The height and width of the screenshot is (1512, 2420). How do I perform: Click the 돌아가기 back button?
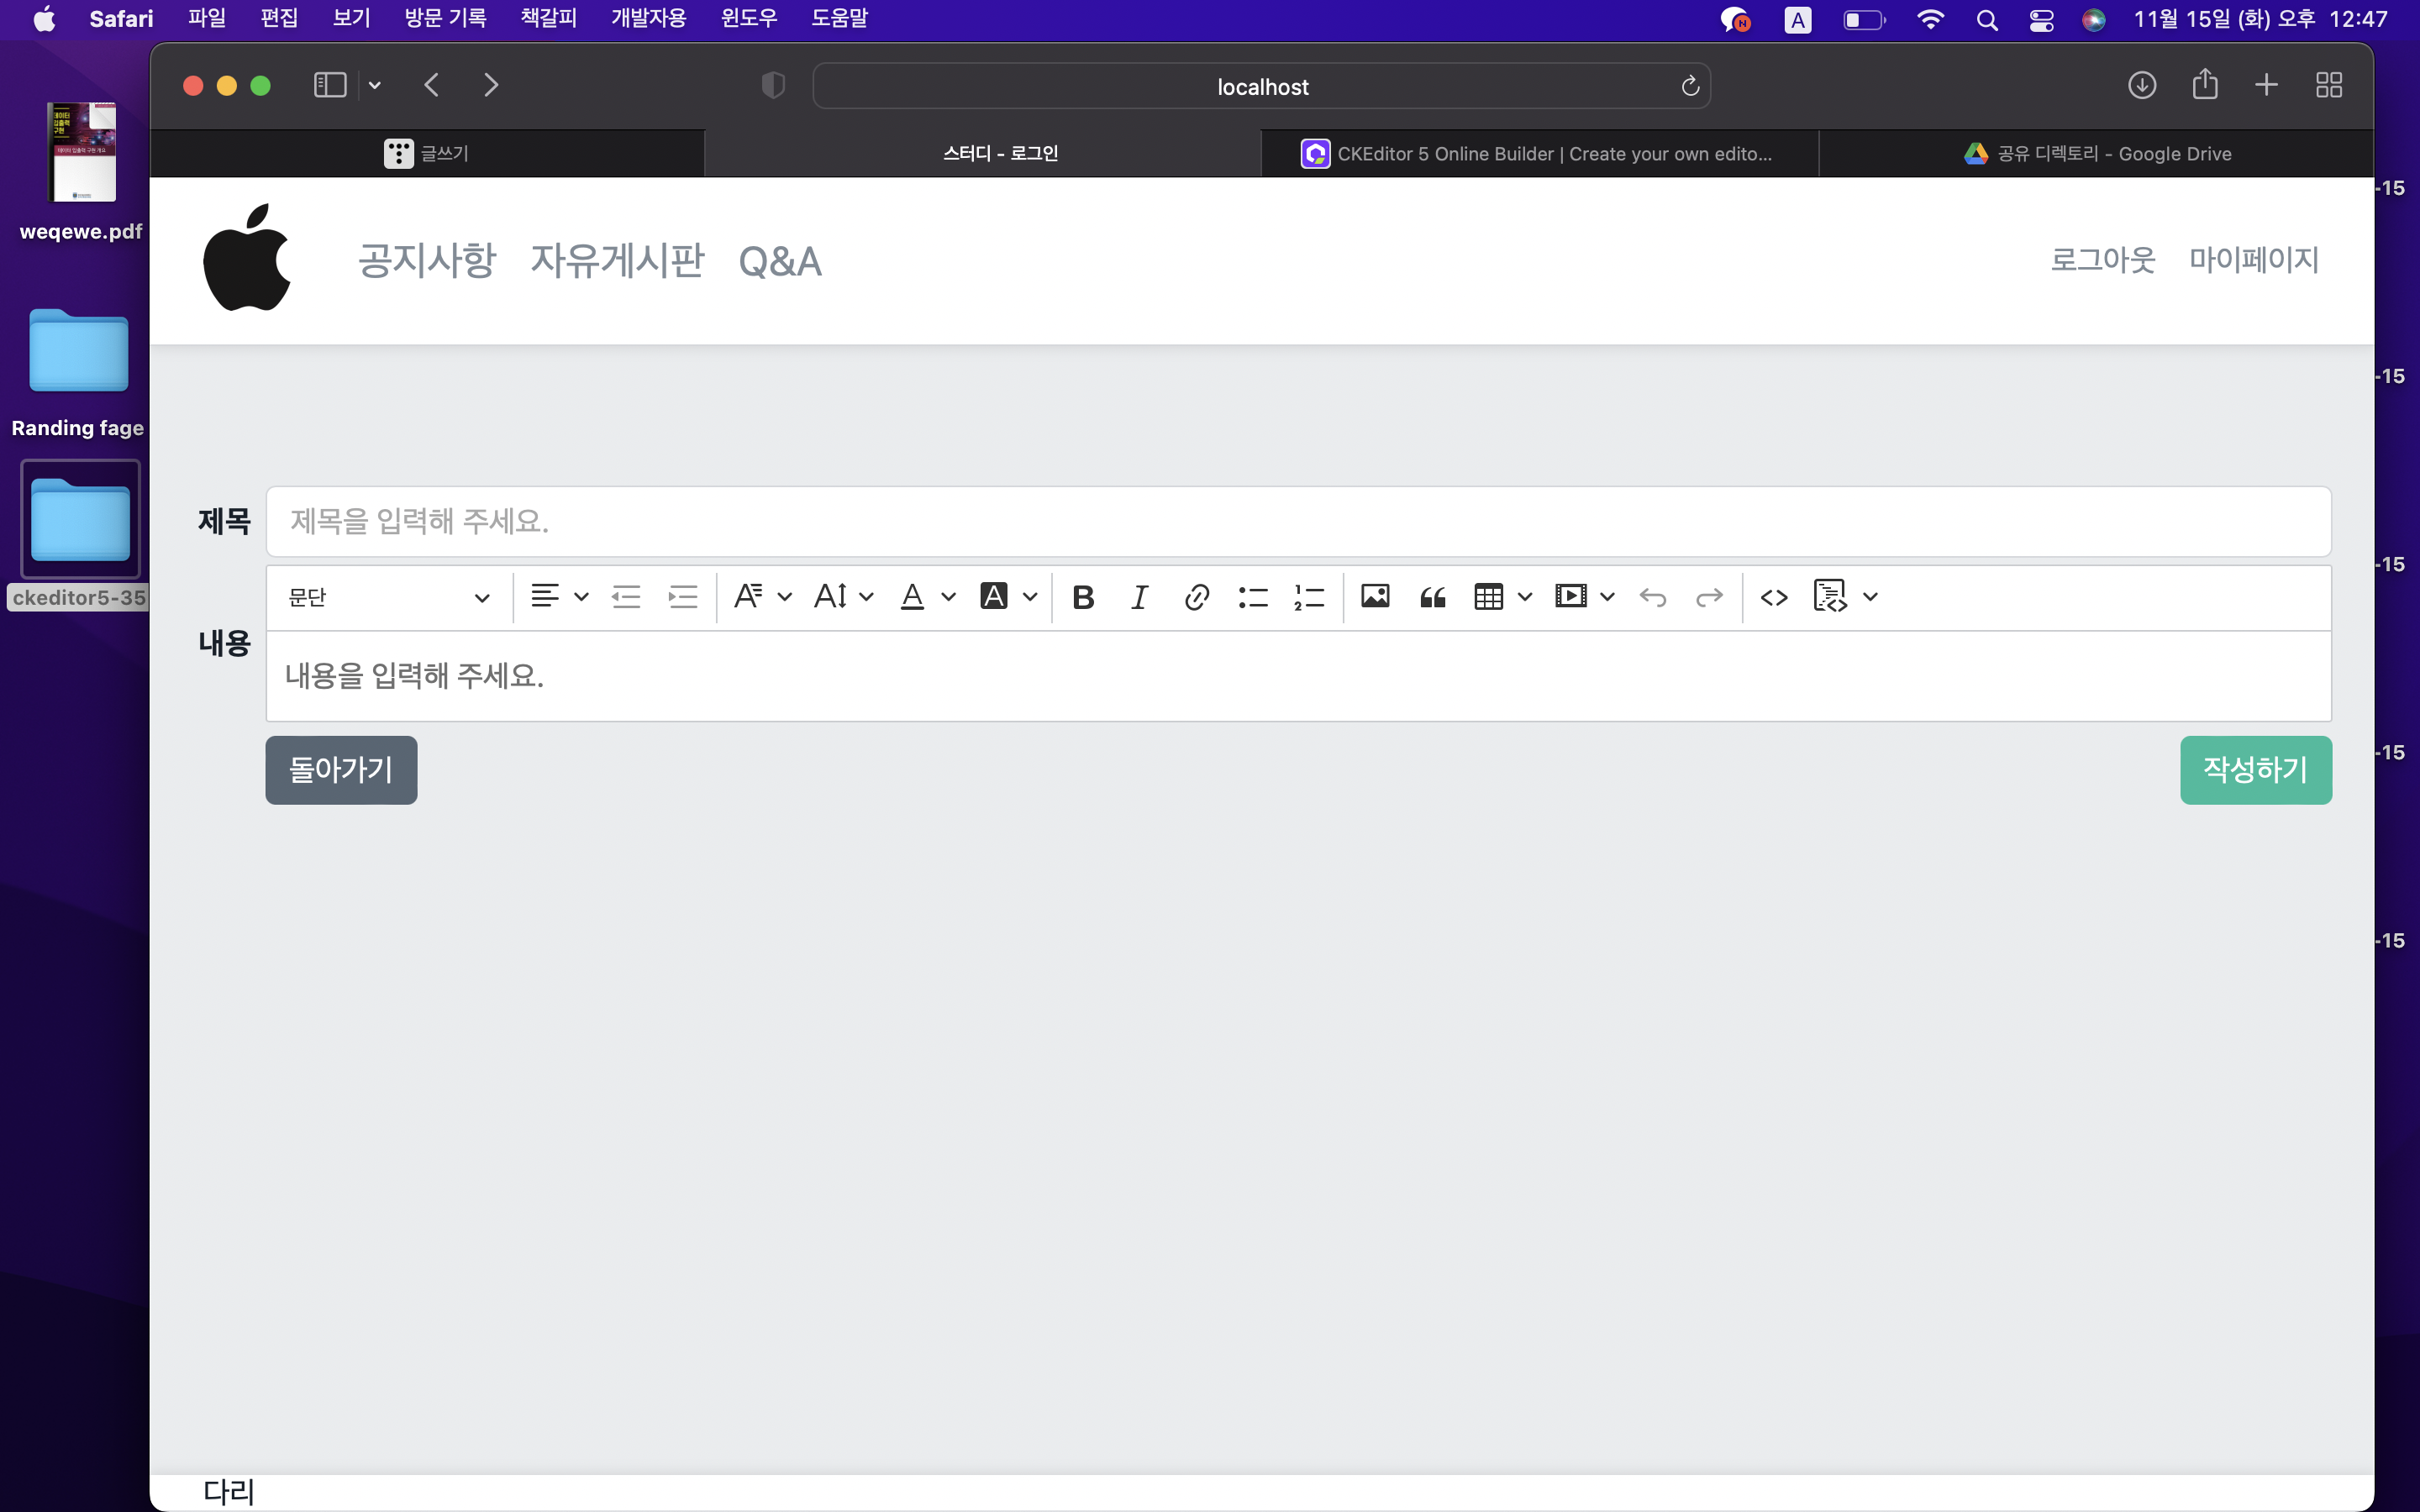pyautogui.click(x=341, y=769)
